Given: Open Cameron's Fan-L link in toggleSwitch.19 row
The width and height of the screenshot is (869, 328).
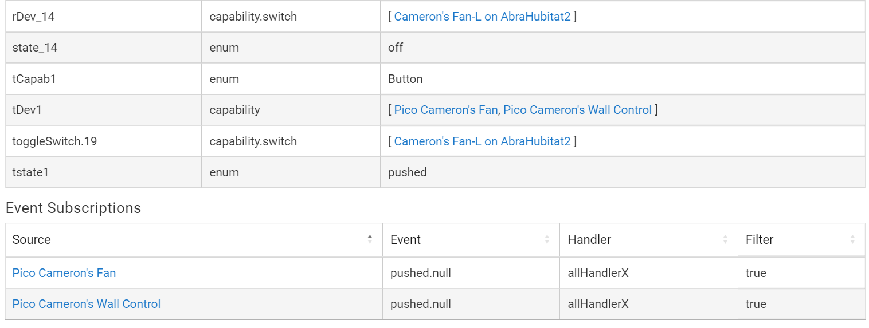Looking at the screenshot, I should pos(482,141).
